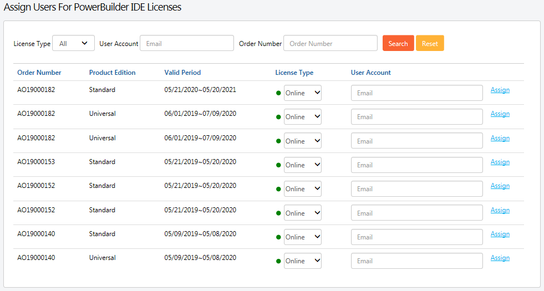Click the Order Number column header

click(39, 73)
